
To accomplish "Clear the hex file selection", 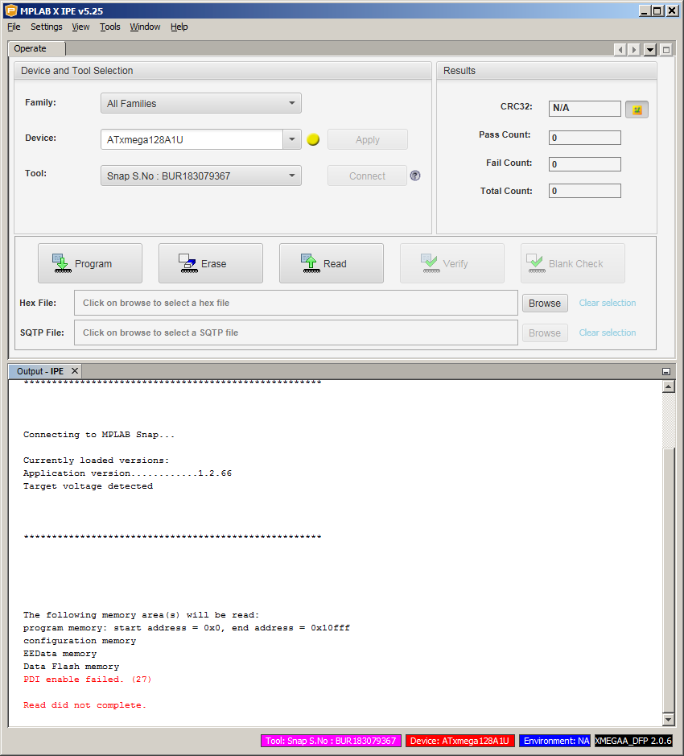I will (x=608, y=303).
